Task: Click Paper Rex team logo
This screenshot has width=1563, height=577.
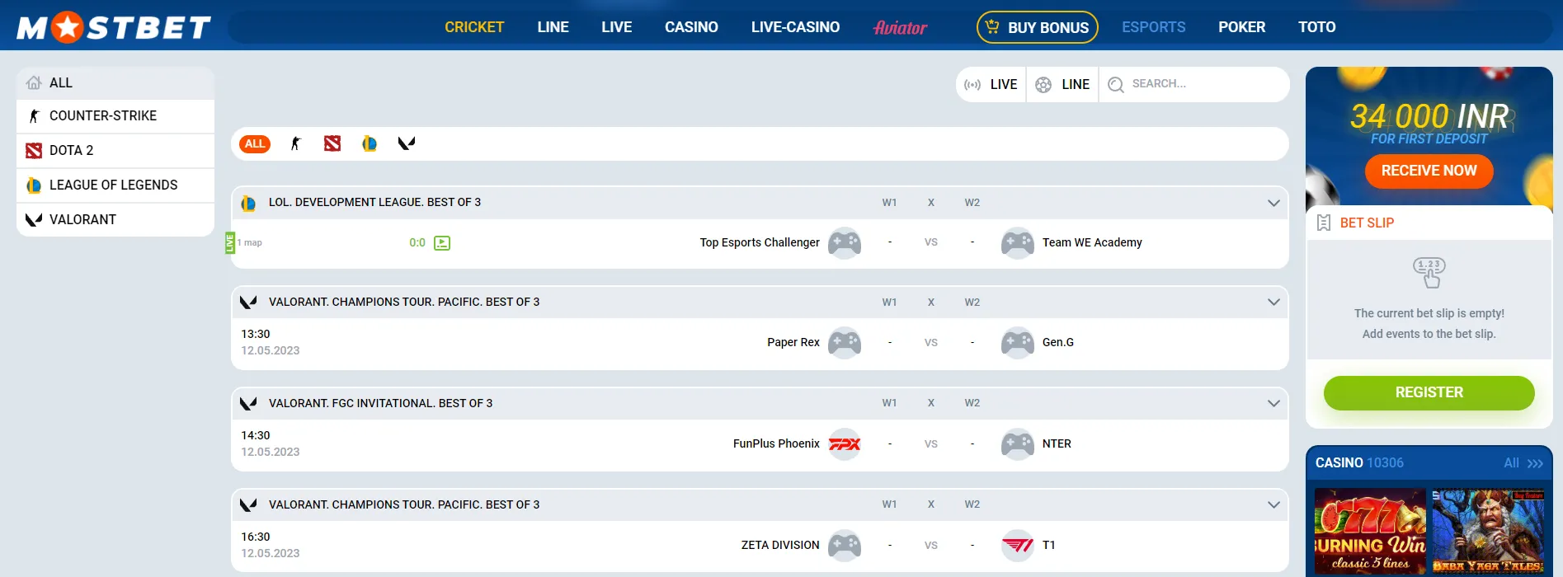Action: tap(845, 343)
